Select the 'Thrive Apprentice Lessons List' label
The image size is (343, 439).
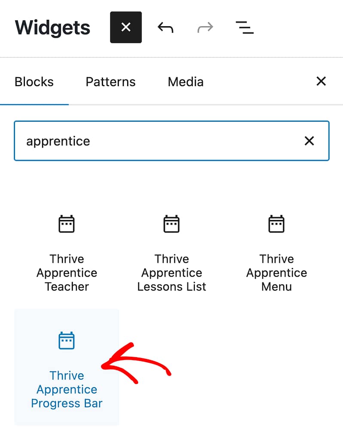(172, 273)
